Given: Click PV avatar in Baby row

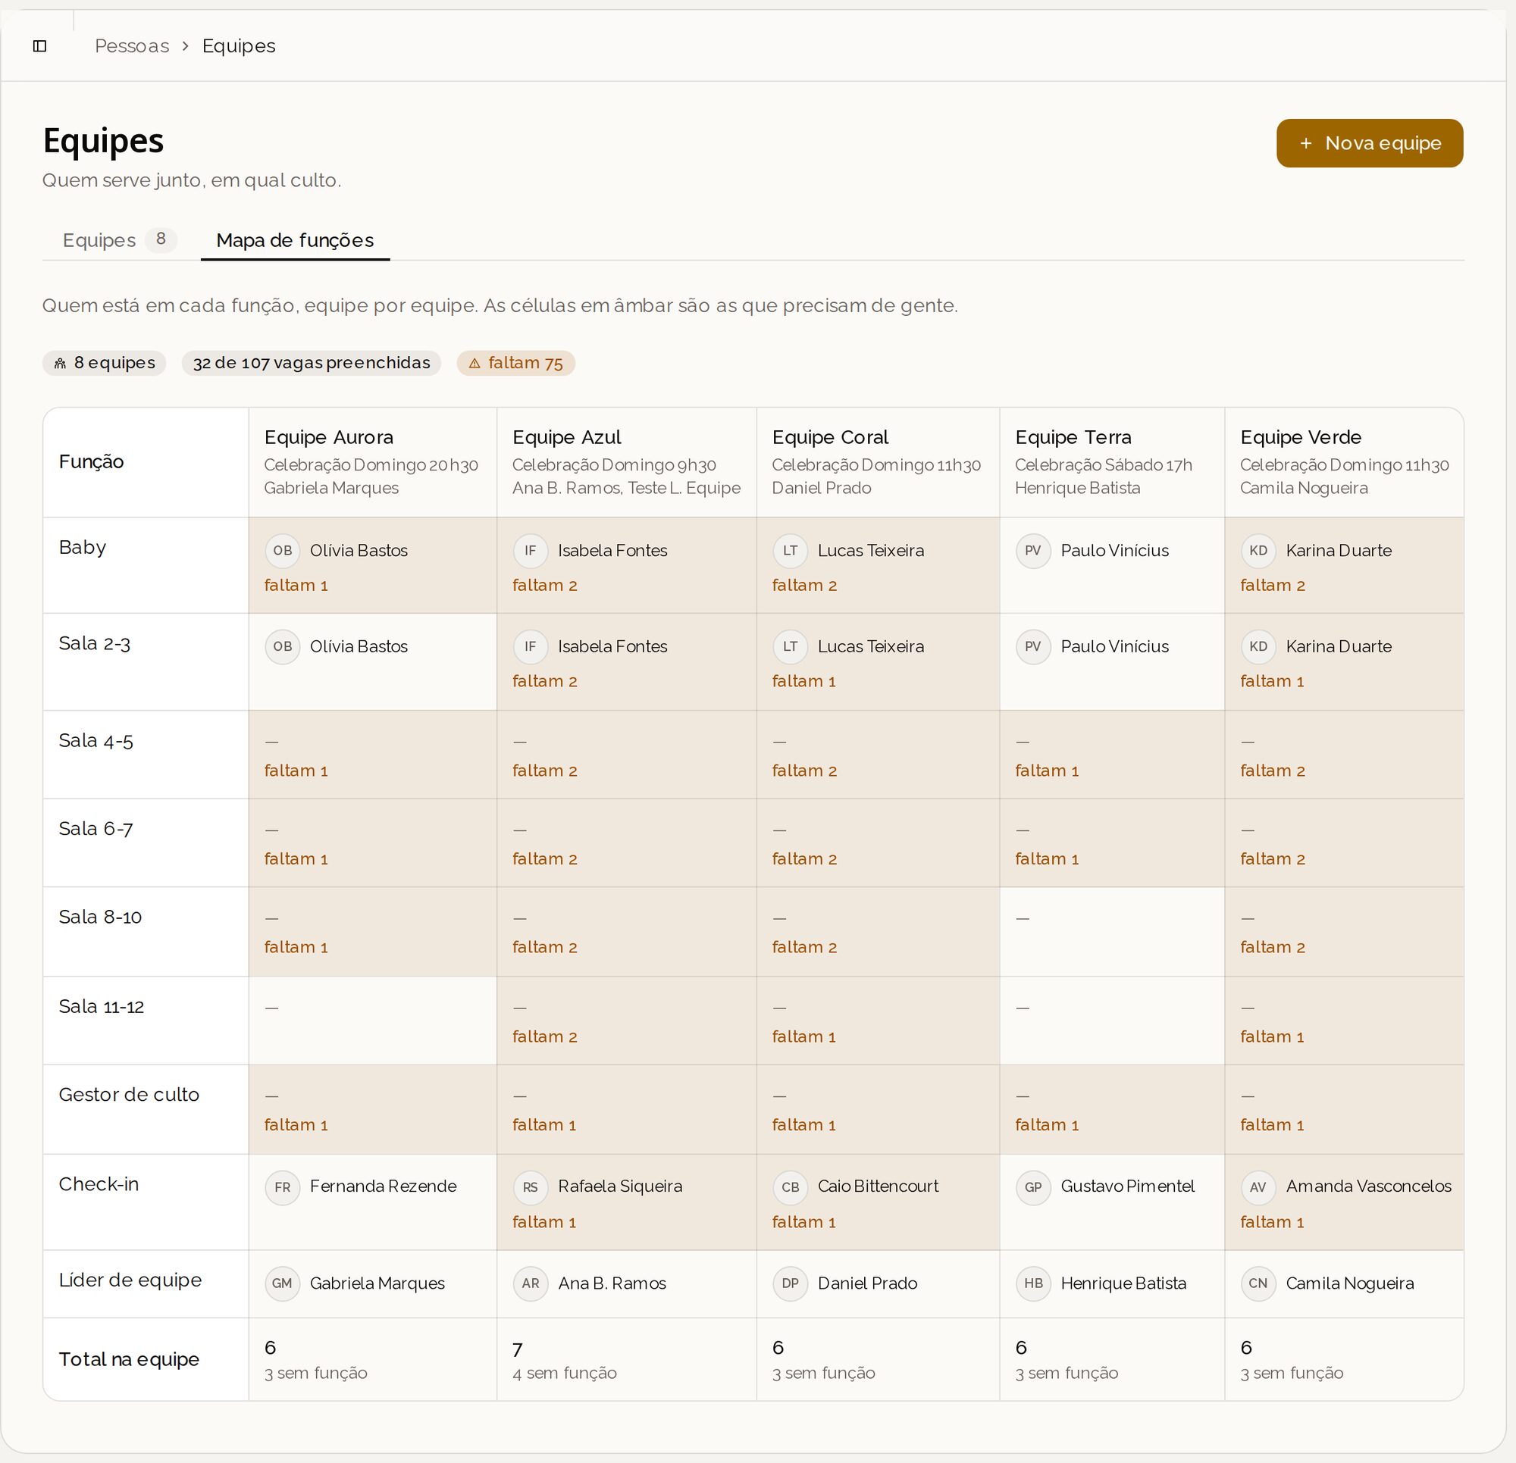Looking at the screenshot, I should point(1033,551).
